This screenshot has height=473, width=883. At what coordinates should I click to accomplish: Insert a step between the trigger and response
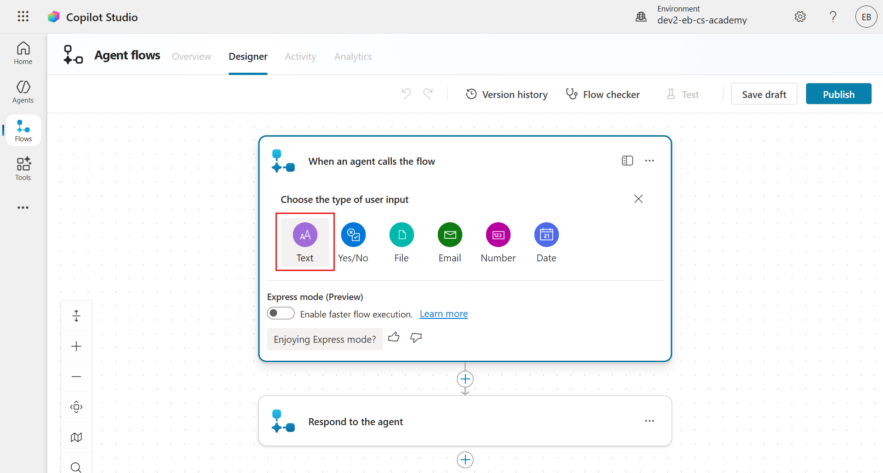click(465, 379)
